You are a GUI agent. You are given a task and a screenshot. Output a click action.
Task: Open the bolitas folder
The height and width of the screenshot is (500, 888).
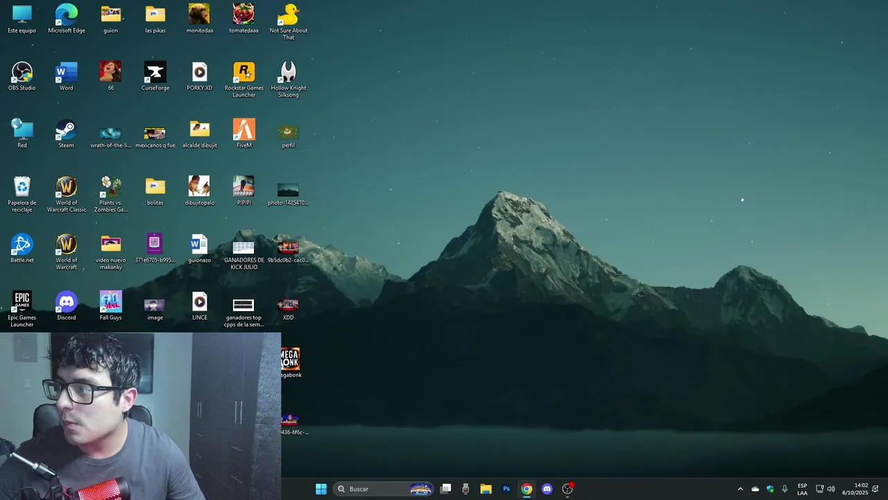tap(155, 191)
